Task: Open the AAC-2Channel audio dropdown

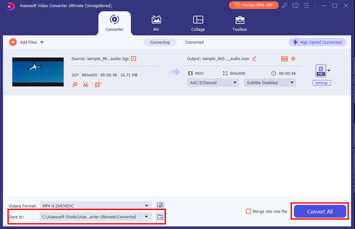Action: tap(213, 83)
